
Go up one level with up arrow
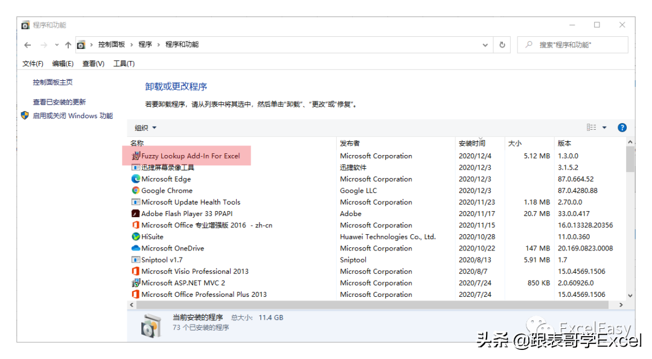[68, 45]
